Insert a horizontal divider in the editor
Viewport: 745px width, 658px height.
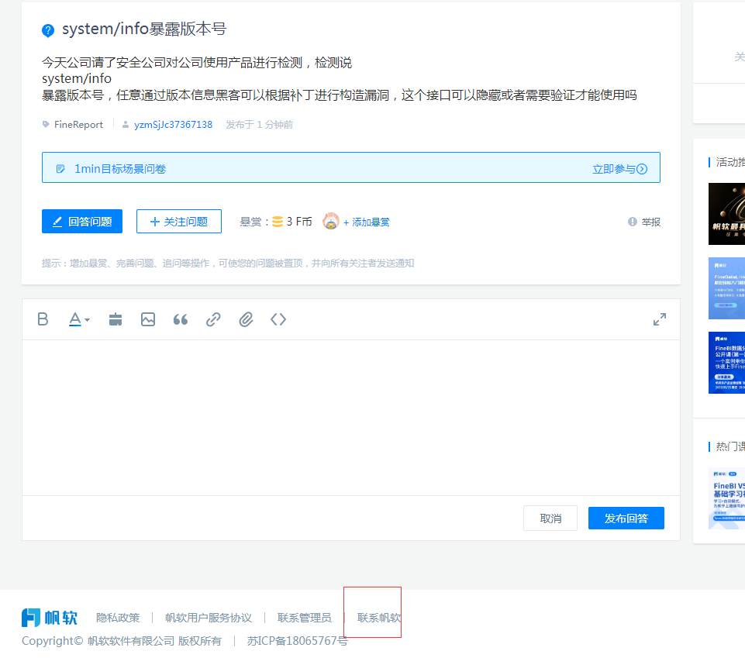[x=116, y=319]
